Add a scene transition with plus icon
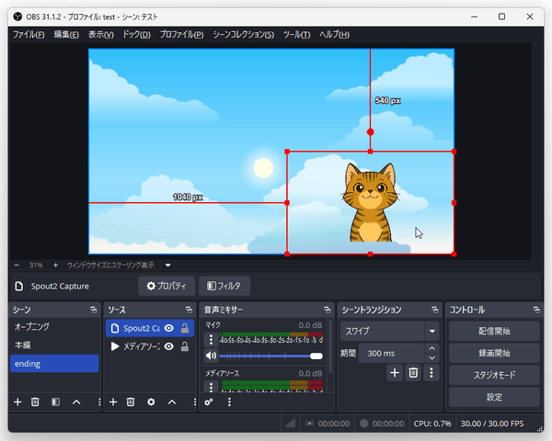This screenshot has height=441, width=552. (395, 372)
